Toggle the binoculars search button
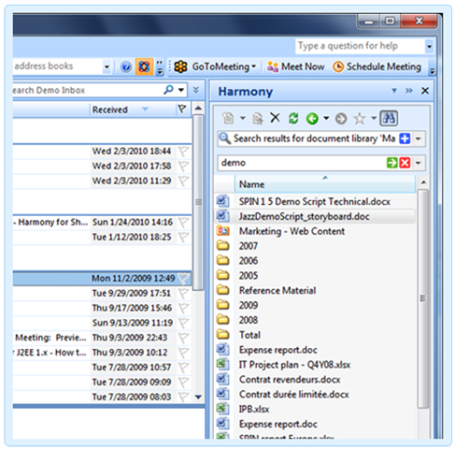Image resolution: width=455 pixels, height=449 pixels. pyautogui.click(x=389, y=118)
